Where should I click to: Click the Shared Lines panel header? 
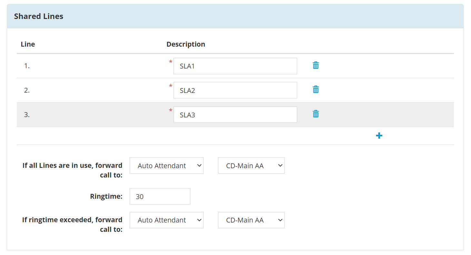click(235, 16)
